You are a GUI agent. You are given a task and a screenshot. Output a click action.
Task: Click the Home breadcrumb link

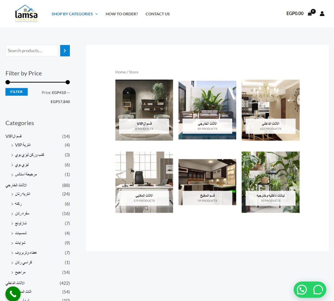coord(120,72)
